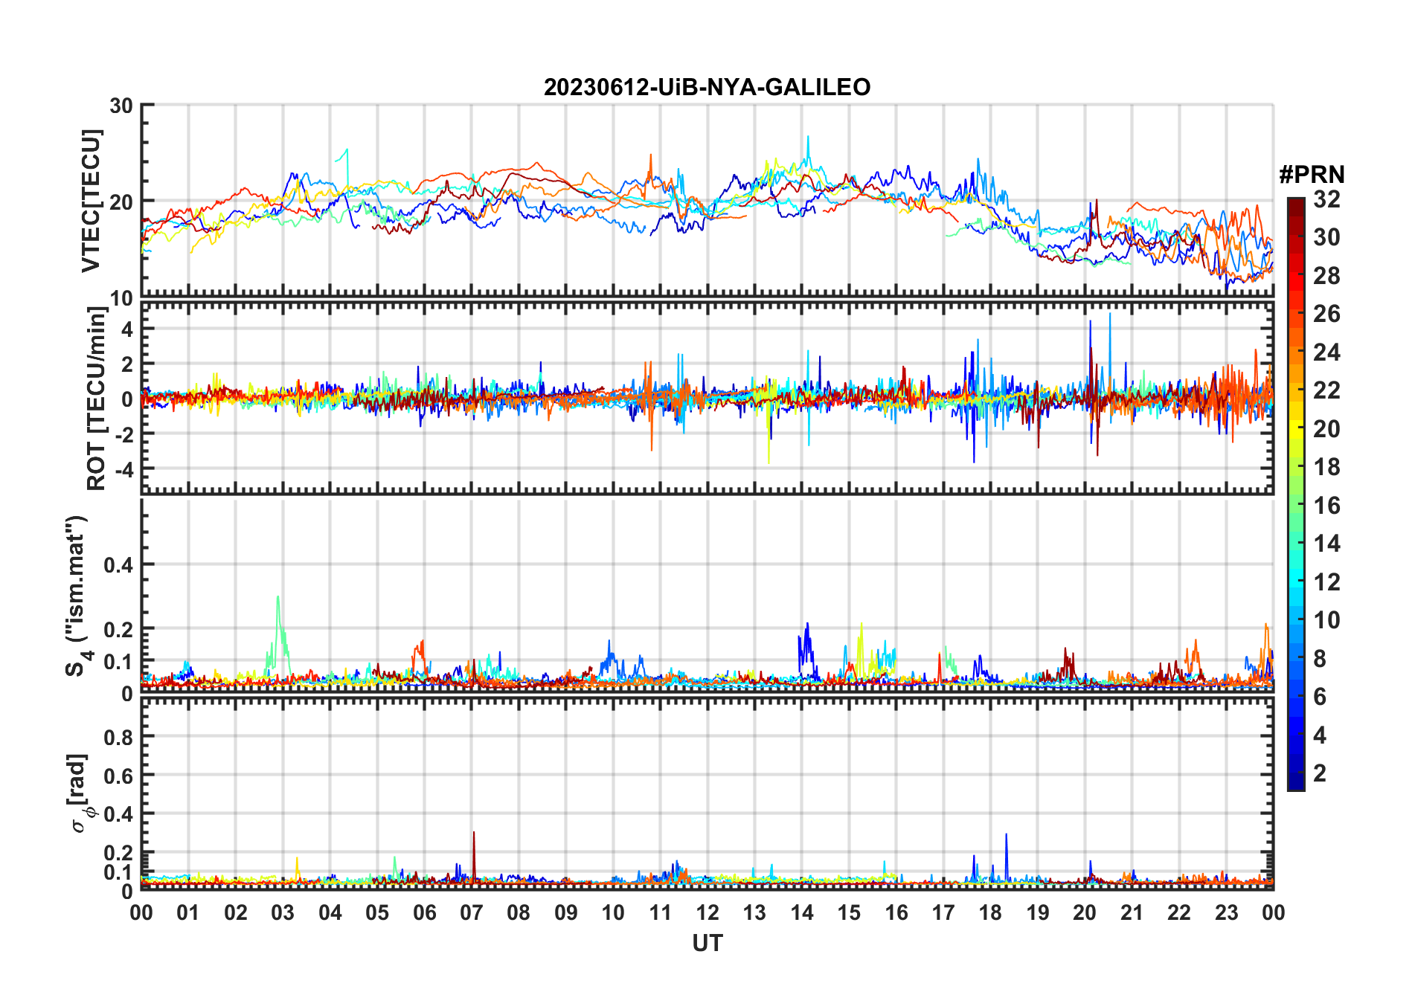Click the rightmost 00 UT tick label

pos(1273,913)
